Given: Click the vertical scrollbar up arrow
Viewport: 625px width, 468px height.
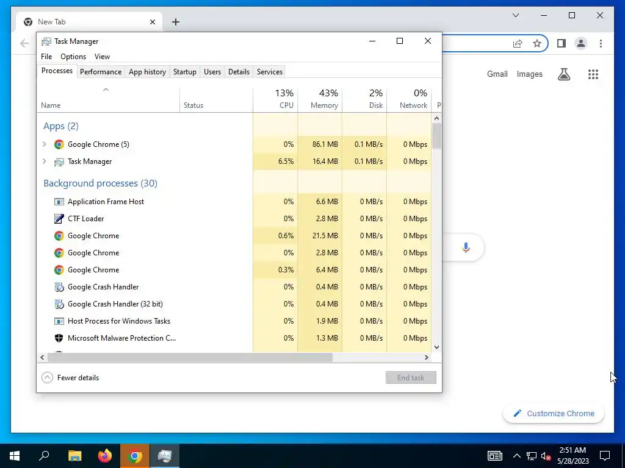Looking at the screenshot, I should coord(436,118).
